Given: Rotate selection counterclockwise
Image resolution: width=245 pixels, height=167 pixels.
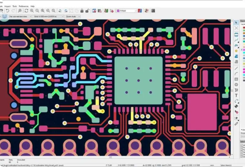Looking at the screenshot, I should coord(60,11).
